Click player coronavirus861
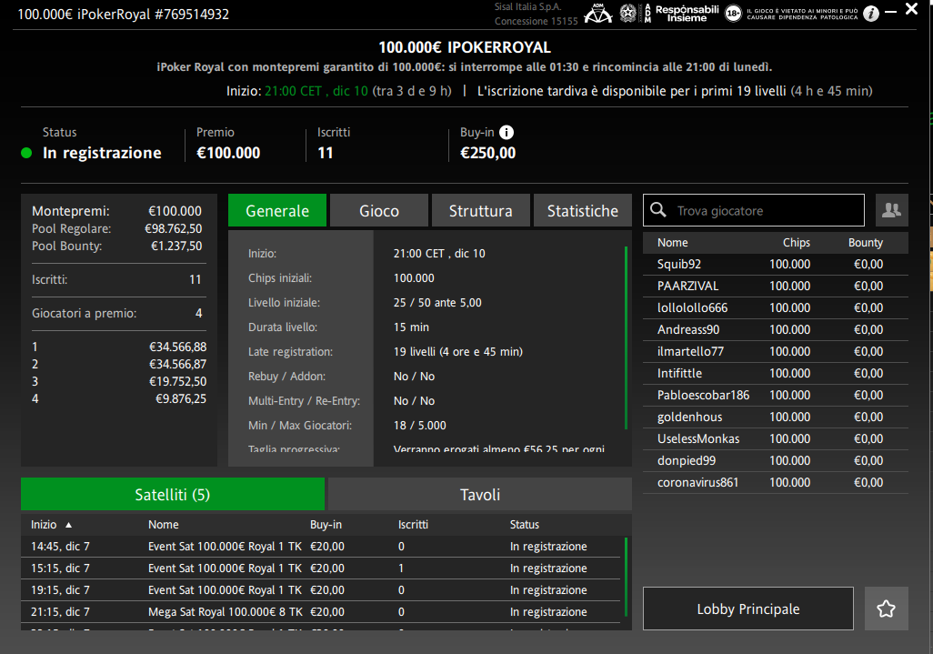The image size is (933, 654). point(776,483)
